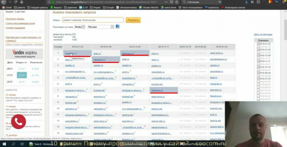Click the Запрос search query input field
Image resolution: width=287 pixels, height=147 pixels.
93,20
